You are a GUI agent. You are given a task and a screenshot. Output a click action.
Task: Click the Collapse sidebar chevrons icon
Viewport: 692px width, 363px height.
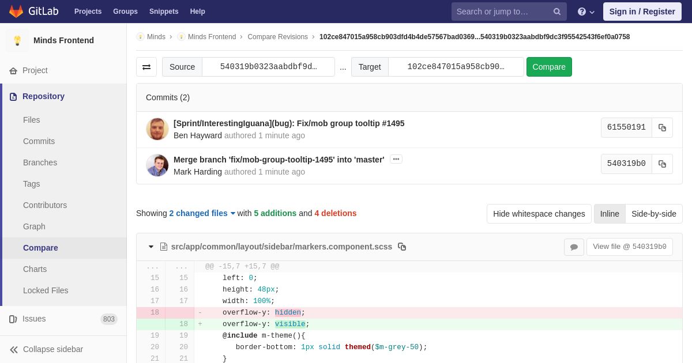[x=14, y=349]
